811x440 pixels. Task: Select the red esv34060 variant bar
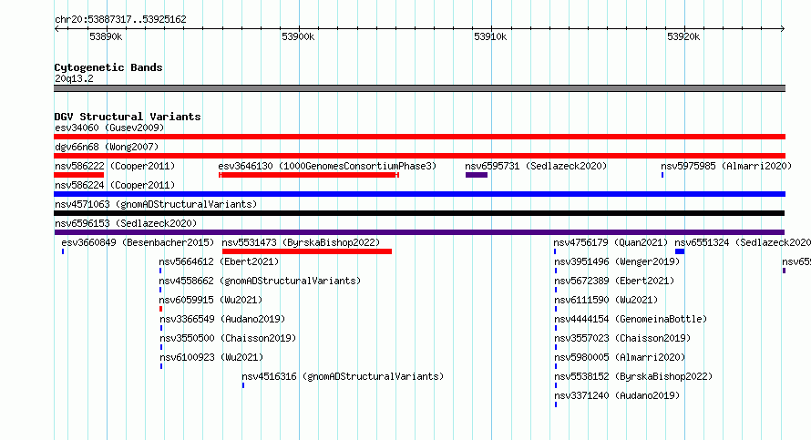pyautogui.click(x=419, y=137)
